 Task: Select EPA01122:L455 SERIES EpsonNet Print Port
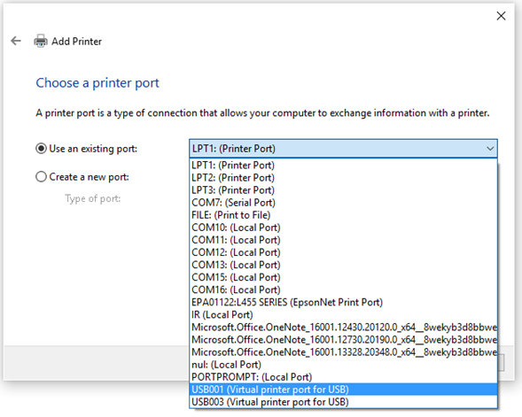pos(344,302)
